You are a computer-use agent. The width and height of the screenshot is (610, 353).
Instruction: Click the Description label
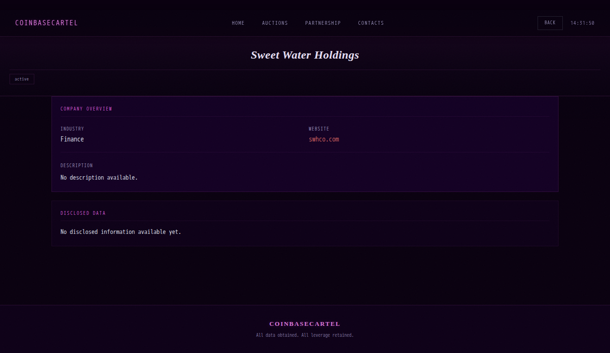77,166
